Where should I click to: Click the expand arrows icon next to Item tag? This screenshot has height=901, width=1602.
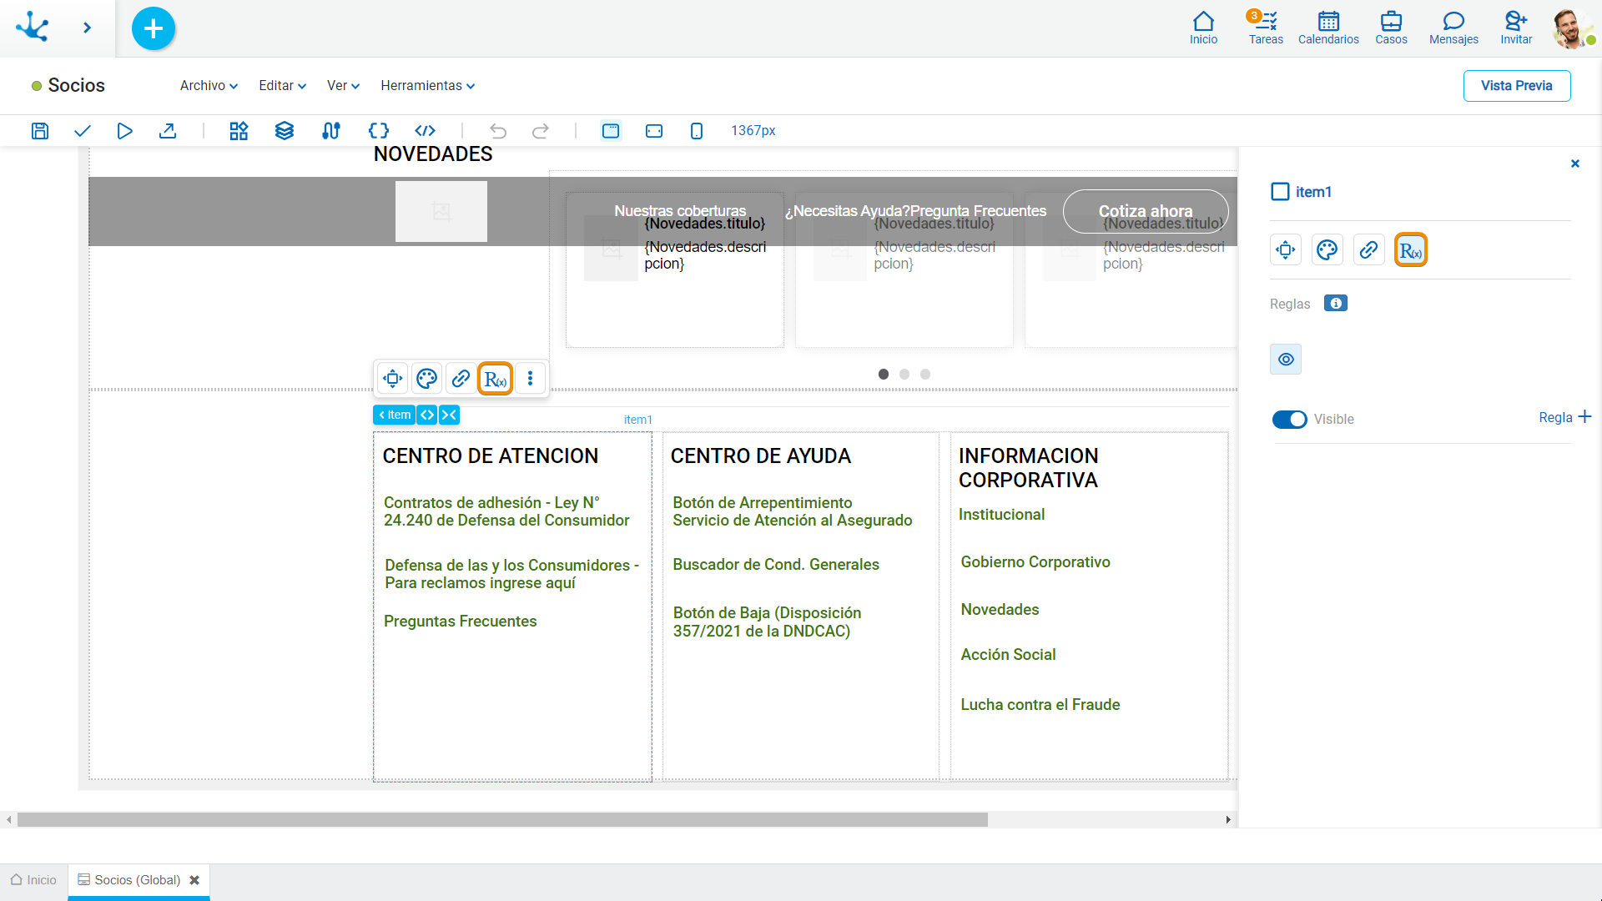[427, 415]
